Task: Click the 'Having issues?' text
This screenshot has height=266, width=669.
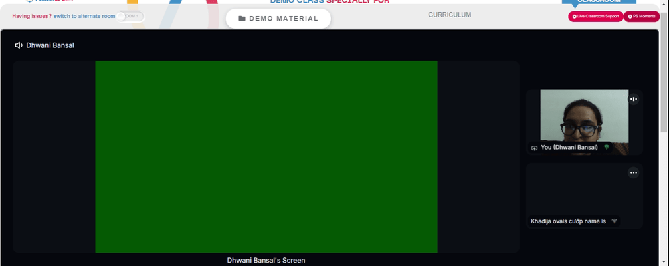Action: tap(32, 16)
